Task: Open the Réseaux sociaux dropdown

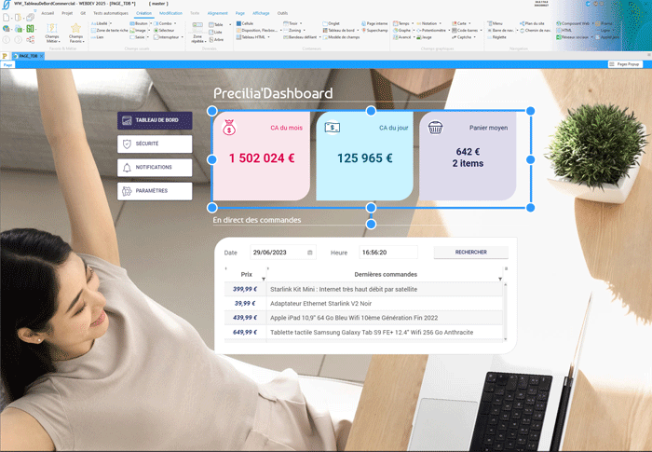Action: pos(591,37)
